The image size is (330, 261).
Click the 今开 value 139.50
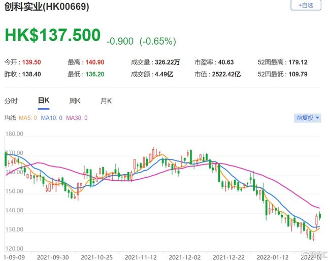31,62
